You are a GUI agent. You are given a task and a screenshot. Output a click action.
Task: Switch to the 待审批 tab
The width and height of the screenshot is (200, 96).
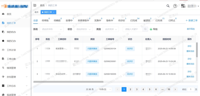pos(45,21)
